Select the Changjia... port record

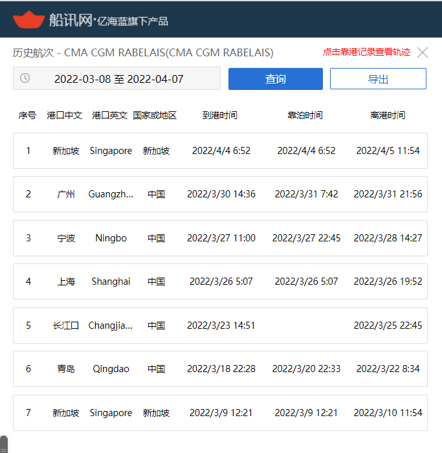tap(111, 326)
